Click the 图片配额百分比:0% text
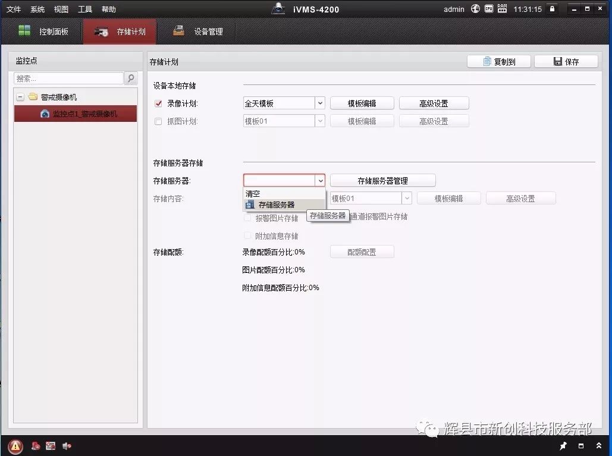 click(273, 270)
